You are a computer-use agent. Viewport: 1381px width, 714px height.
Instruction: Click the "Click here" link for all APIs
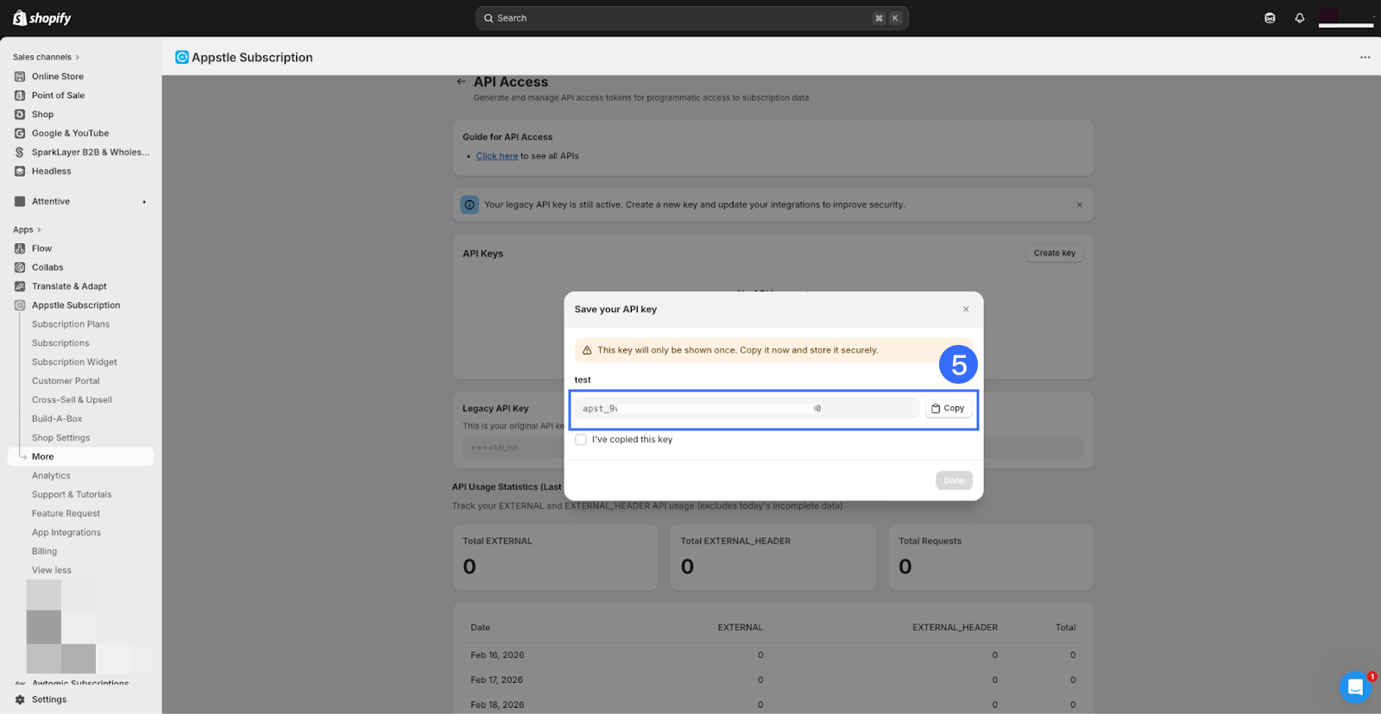(496, 156)
